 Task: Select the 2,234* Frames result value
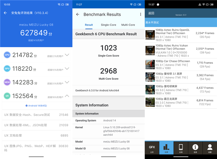point(205,33)
